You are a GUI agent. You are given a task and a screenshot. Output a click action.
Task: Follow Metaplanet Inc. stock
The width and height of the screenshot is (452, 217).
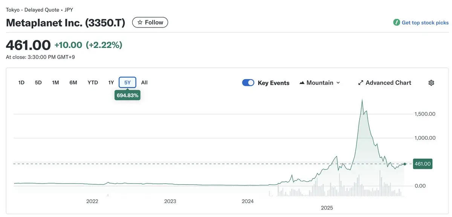[x=150, y=23]
